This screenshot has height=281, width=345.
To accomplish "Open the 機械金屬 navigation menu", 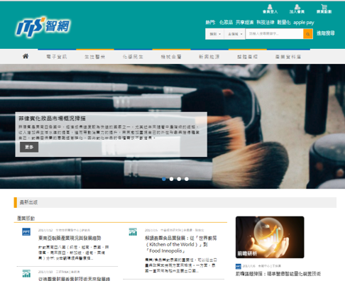I will click(x=171, y=57).
